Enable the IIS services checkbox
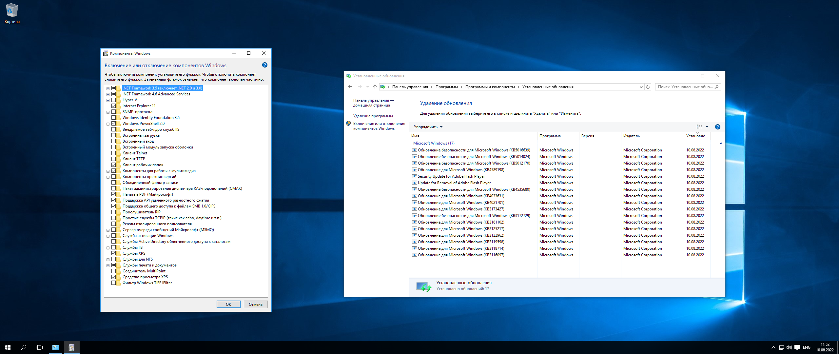 [x=114, y=247]
